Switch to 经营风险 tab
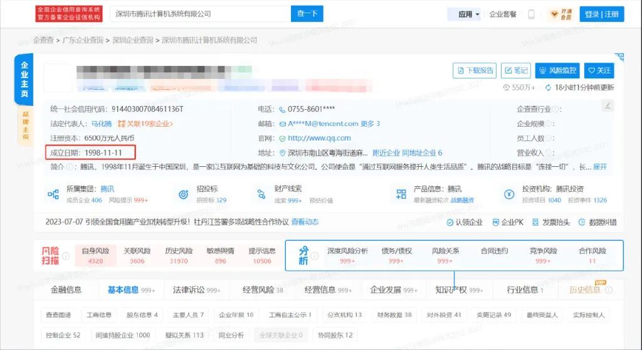The image size is (642, 350). 263,290
